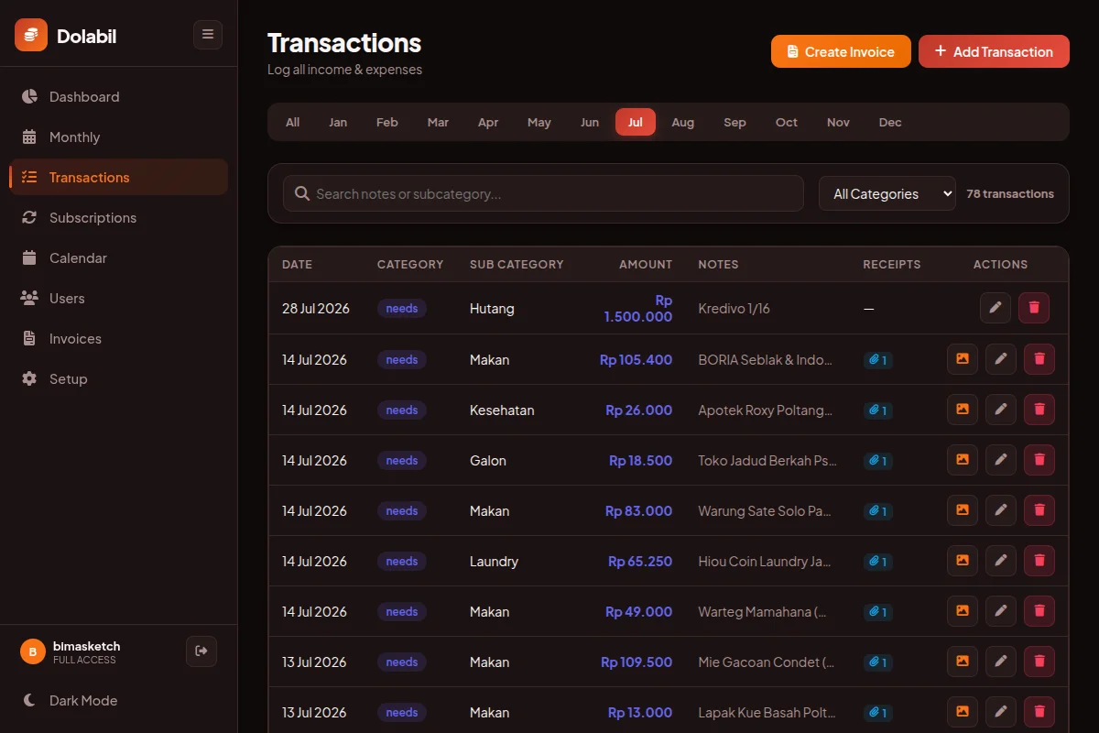Viewport: 1099px width, 733px height.
Task: Edit the Apotek Roxy transaction
Action: (x=1001, y=410)
